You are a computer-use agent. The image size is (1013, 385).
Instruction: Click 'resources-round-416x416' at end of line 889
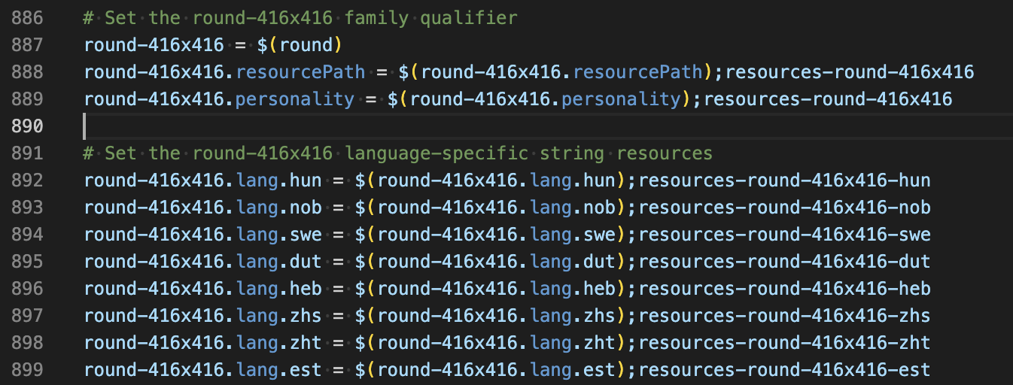click(828, 99)
